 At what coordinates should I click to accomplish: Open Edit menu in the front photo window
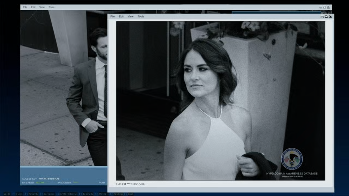121,17
